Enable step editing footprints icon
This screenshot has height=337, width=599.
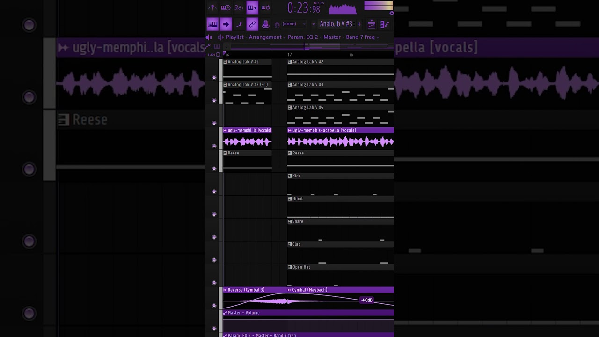pos(239,24)
